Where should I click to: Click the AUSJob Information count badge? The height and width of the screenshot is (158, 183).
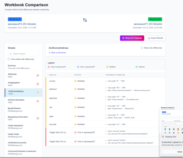[x=38, y=101]
